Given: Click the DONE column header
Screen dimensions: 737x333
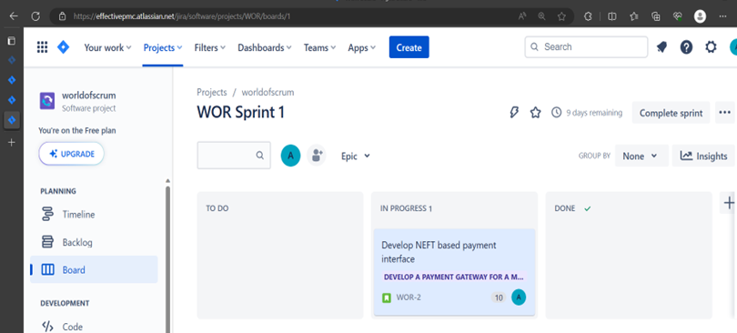Looking at the screenshot, I should [x=564, y=208].
